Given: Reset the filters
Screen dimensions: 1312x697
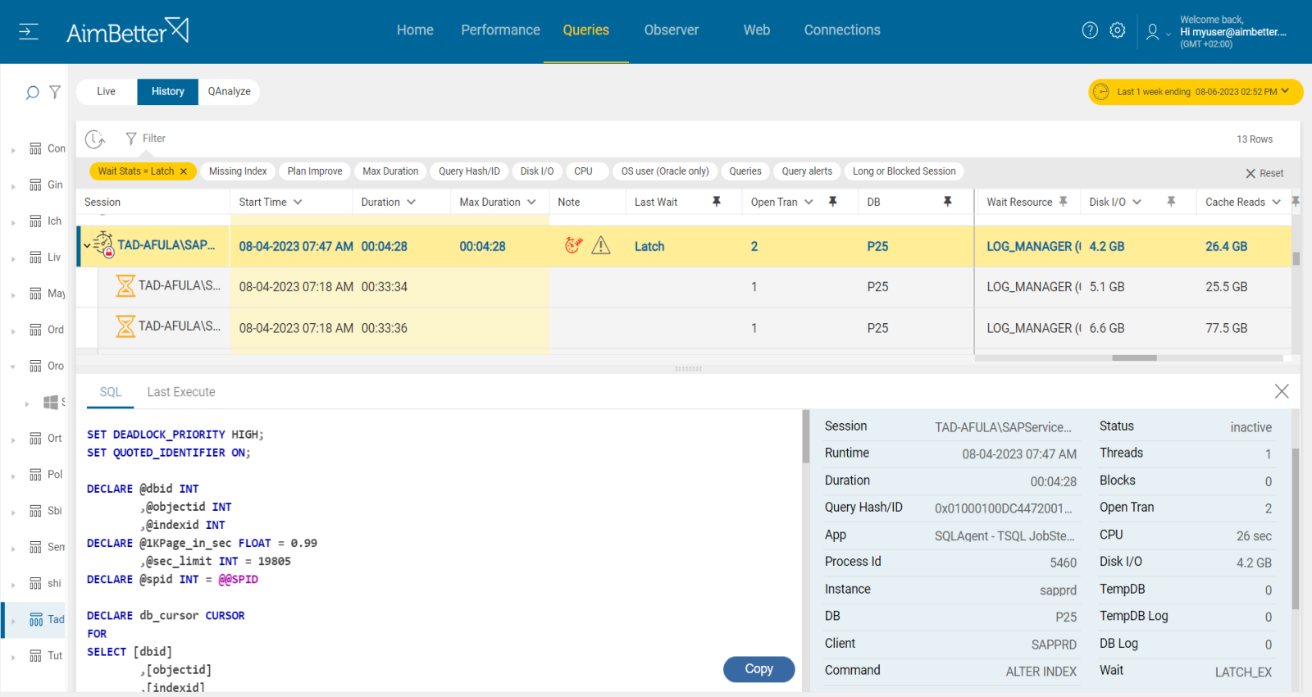Looking at the screenshot, I should [x=1264, y=173].
